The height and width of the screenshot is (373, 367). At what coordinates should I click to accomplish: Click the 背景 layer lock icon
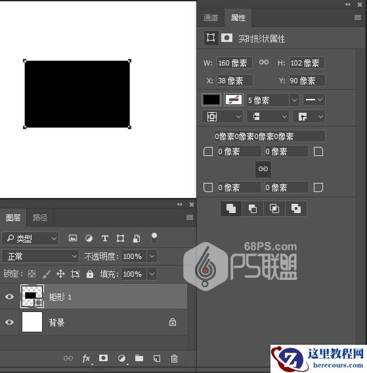tap(173, 322)
